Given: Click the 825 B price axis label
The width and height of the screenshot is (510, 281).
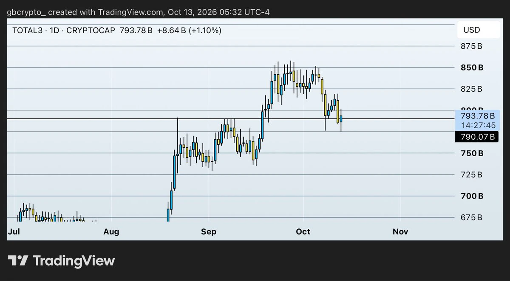Looking at the screenshot, I should click(x=472, y=89).
